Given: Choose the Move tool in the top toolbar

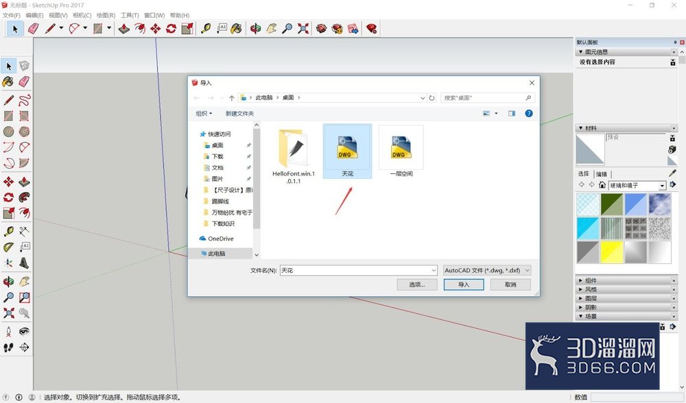Looking at the screenshot, I should click(x=155, y=29).
